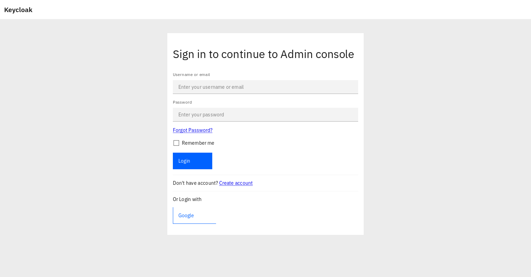Follow the Create account link
531x277 pixels.
coord(236,183)
